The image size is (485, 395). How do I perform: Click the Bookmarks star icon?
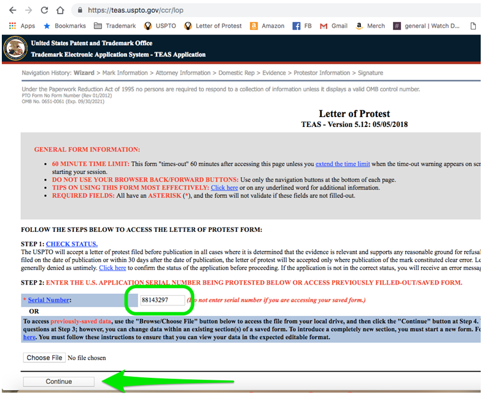click(x=47, y=26)
